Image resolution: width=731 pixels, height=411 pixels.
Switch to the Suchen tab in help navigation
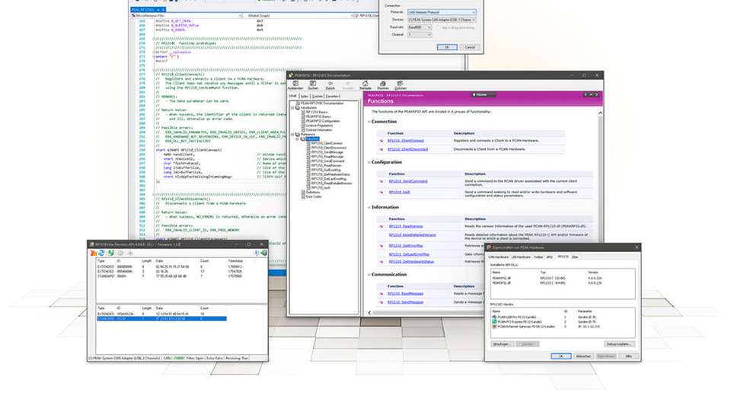click(x=318, y=96)
